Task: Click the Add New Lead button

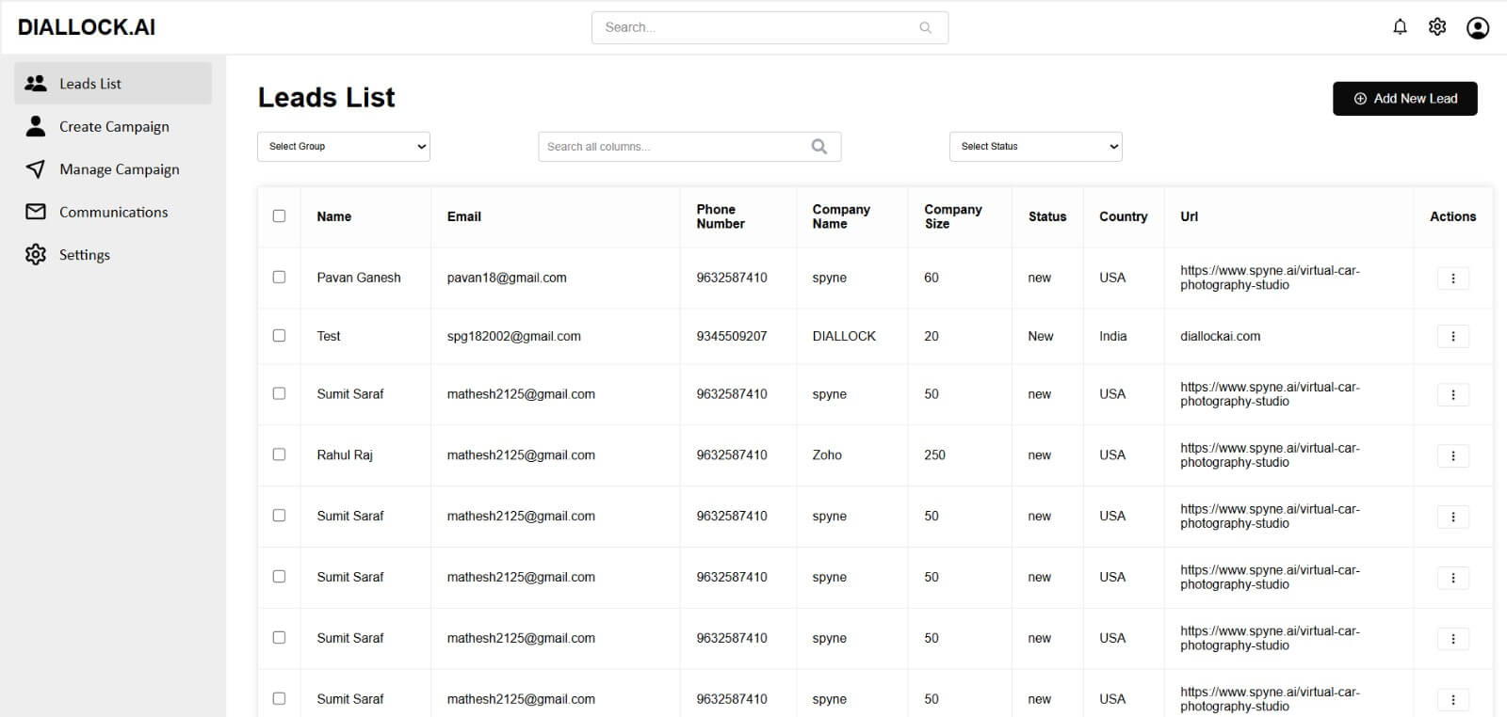Action: [1405, 99]
